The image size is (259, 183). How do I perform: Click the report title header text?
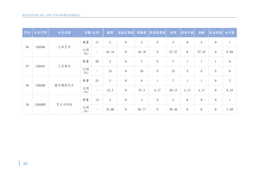(x=51, y=15)
